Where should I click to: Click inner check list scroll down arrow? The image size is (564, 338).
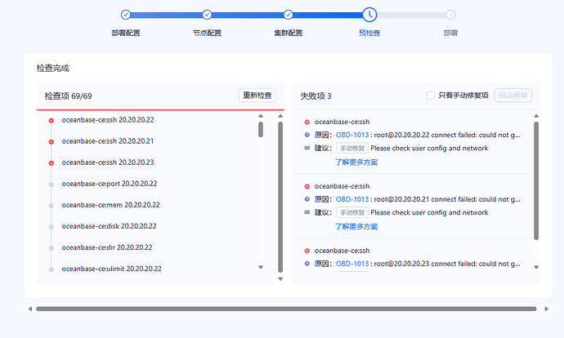coord(261,267)
